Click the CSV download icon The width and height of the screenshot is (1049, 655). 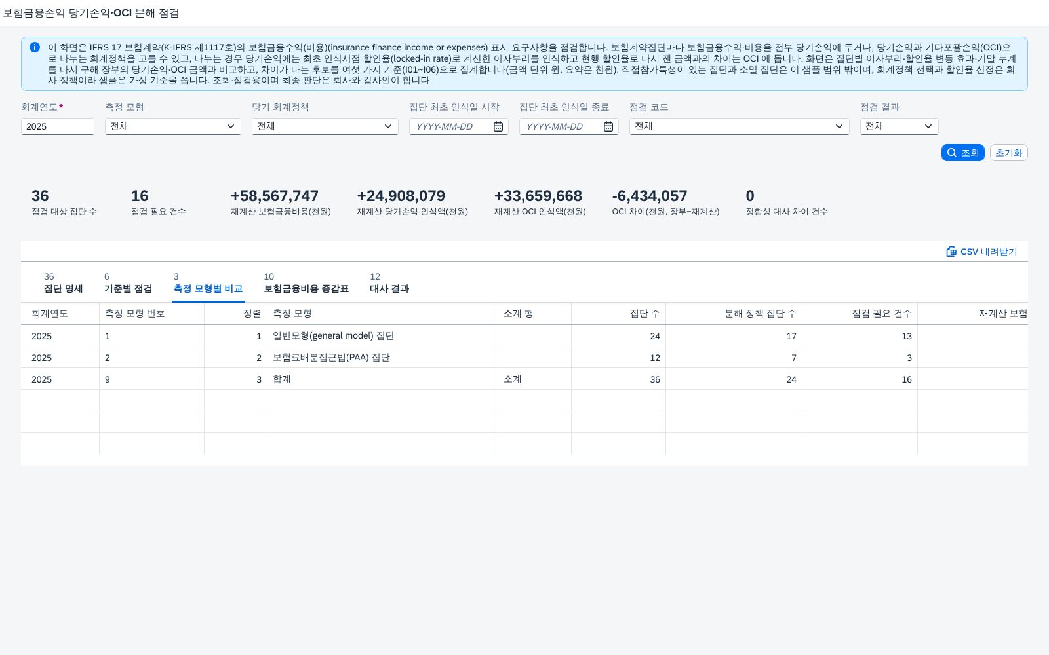click(x=951, y=252)
